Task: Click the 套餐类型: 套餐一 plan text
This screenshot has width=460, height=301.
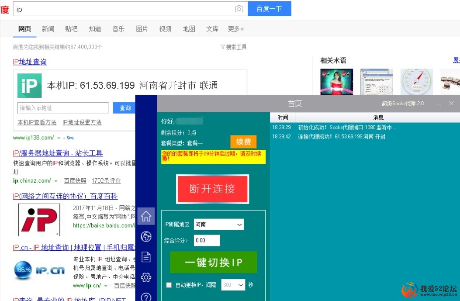Action: tap(182, 143)
